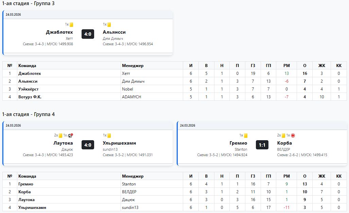The height and width of the screenshot is (213, 349).
Task: Click the Группа 4 section heading
Action: pyautogui.click(x=29, y=114)
